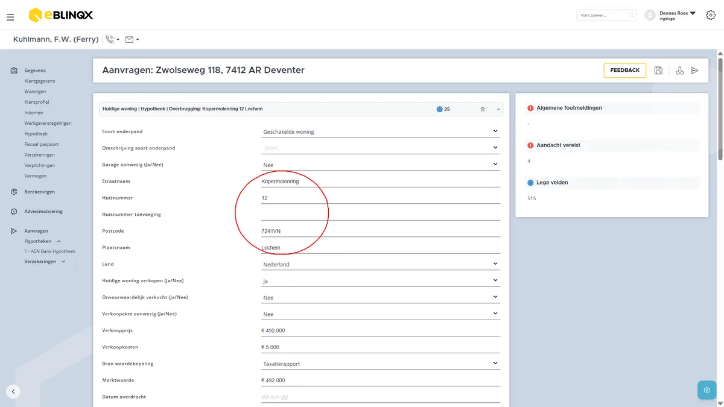The image size is (724, 407).
Task: Open the Garage aanwezig dropdown
Action: coord(381,165)
